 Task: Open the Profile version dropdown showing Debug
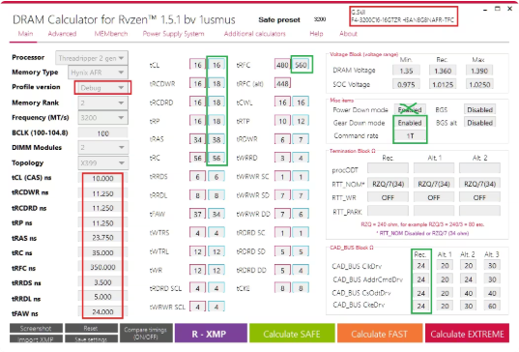(102, 88)
